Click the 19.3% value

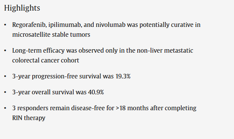[123, 76]
